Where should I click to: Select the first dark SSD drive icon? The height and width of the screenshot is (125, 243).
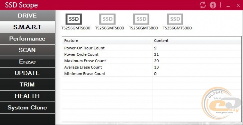point(74,19)
